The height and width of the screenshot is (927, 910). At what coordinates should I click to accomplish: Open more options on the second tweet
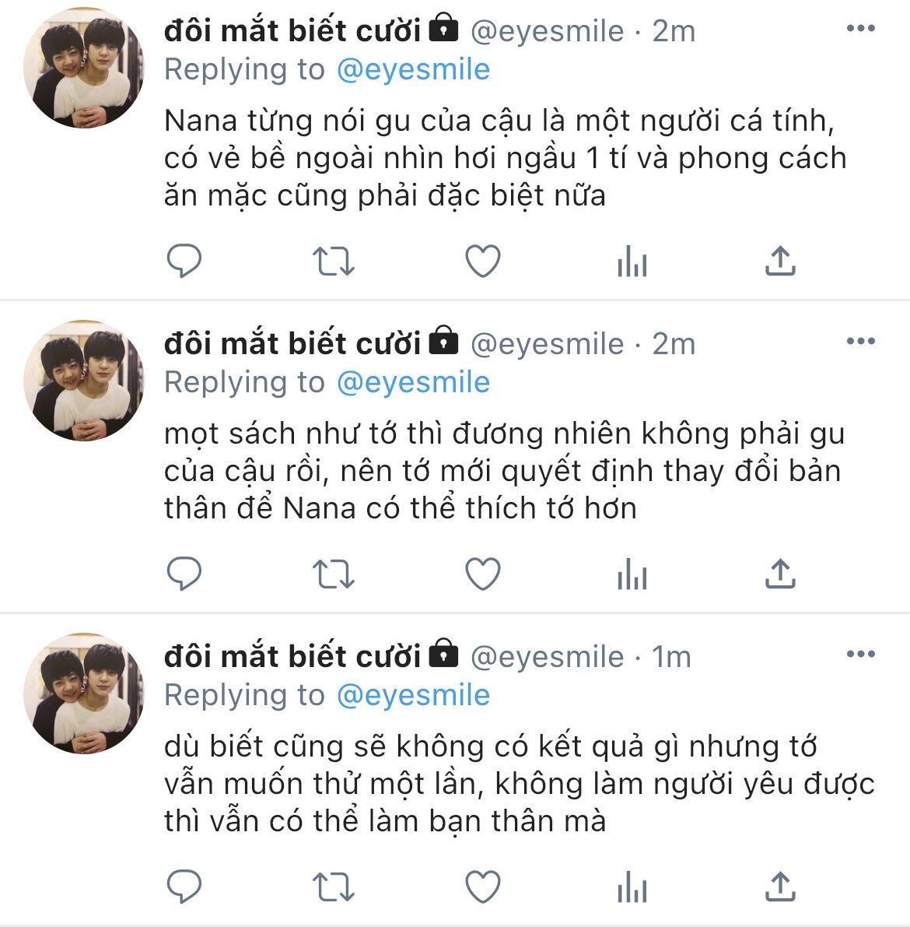point(860,341)
